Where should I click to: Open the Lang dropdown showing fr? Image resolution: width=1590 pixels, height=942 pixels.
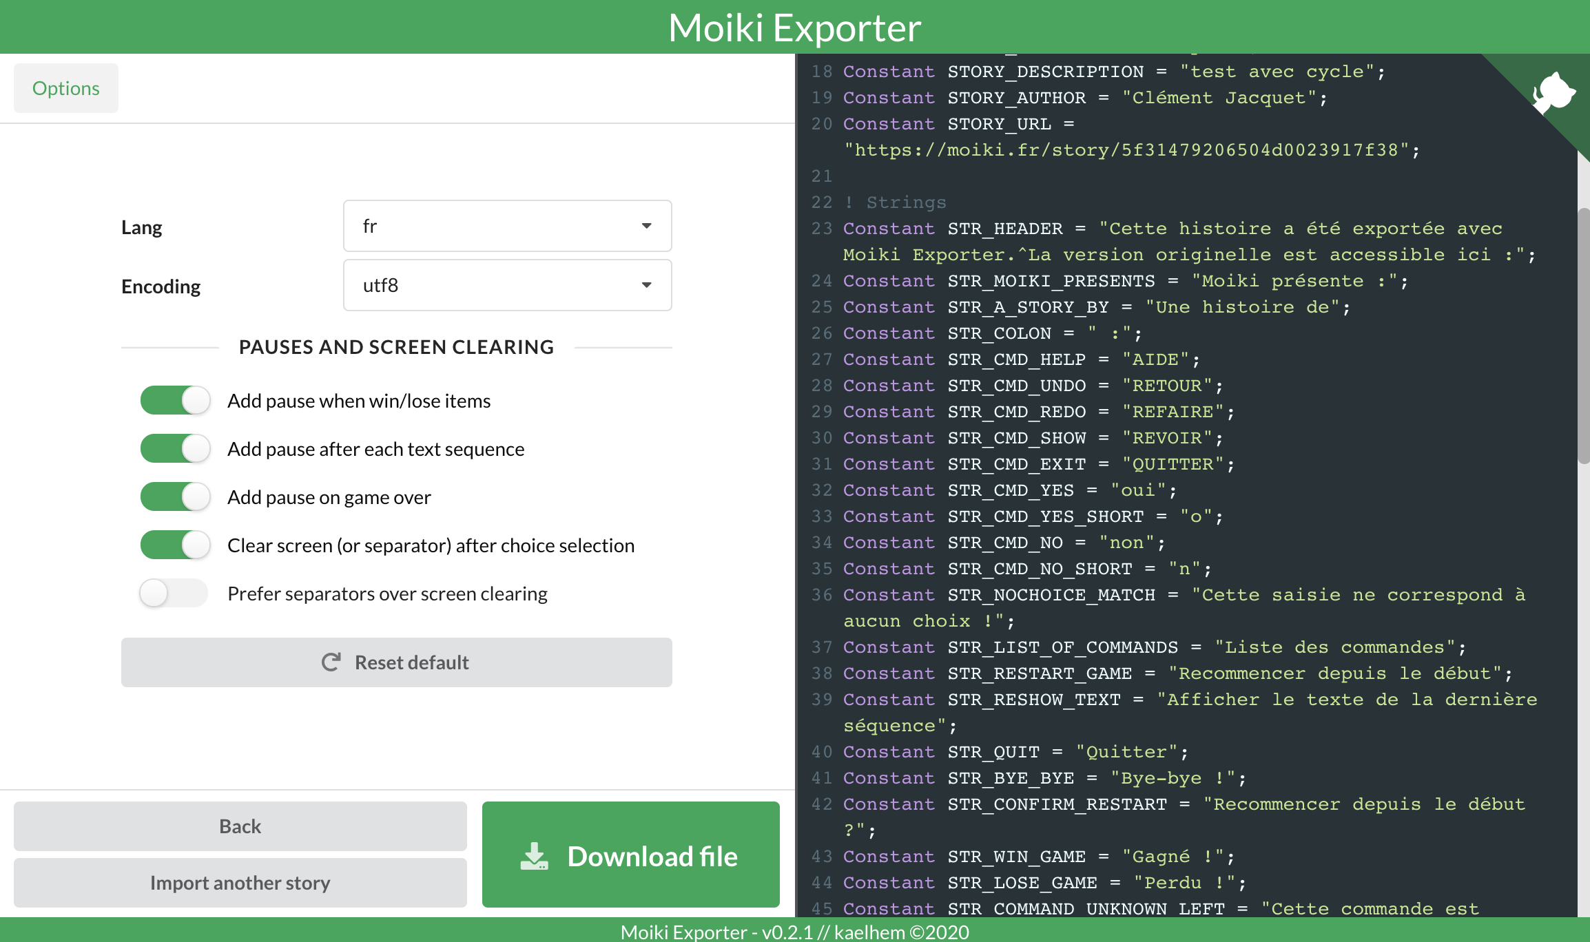click(507, 226)
